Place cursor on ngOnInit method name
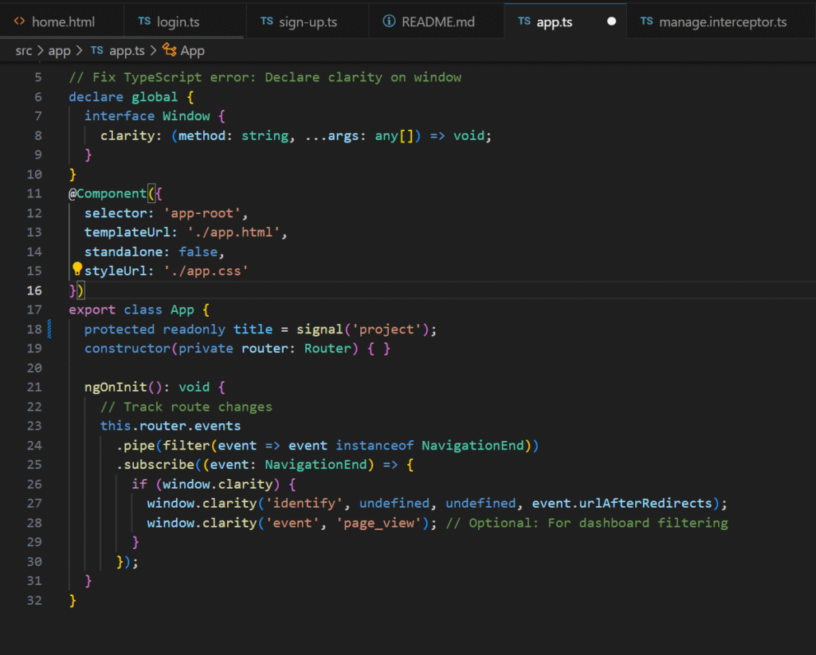The image size is (816, 655). tap(116, 388)
